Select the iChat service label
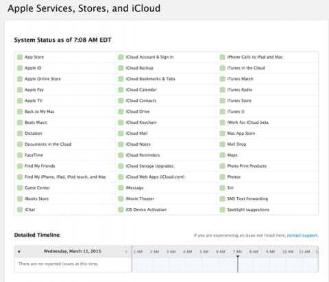The height and width of the screenshot is (282, 329). pyautogui.click(x=29, y=209)
